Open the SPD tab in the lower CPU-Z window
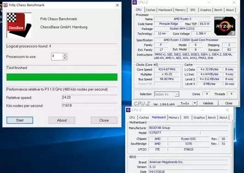 [186, 118]
